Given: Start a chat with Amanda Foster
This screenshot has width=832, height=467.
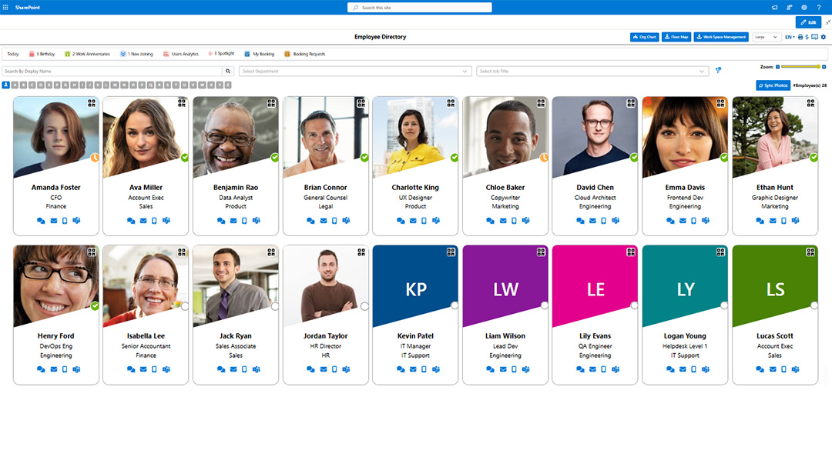Looking at the screenshot, I should click(x=40, y=220).
